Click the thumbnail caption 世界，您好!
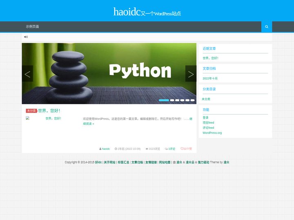The width and height of the screenshot is (294, 220). pos(53,119)
